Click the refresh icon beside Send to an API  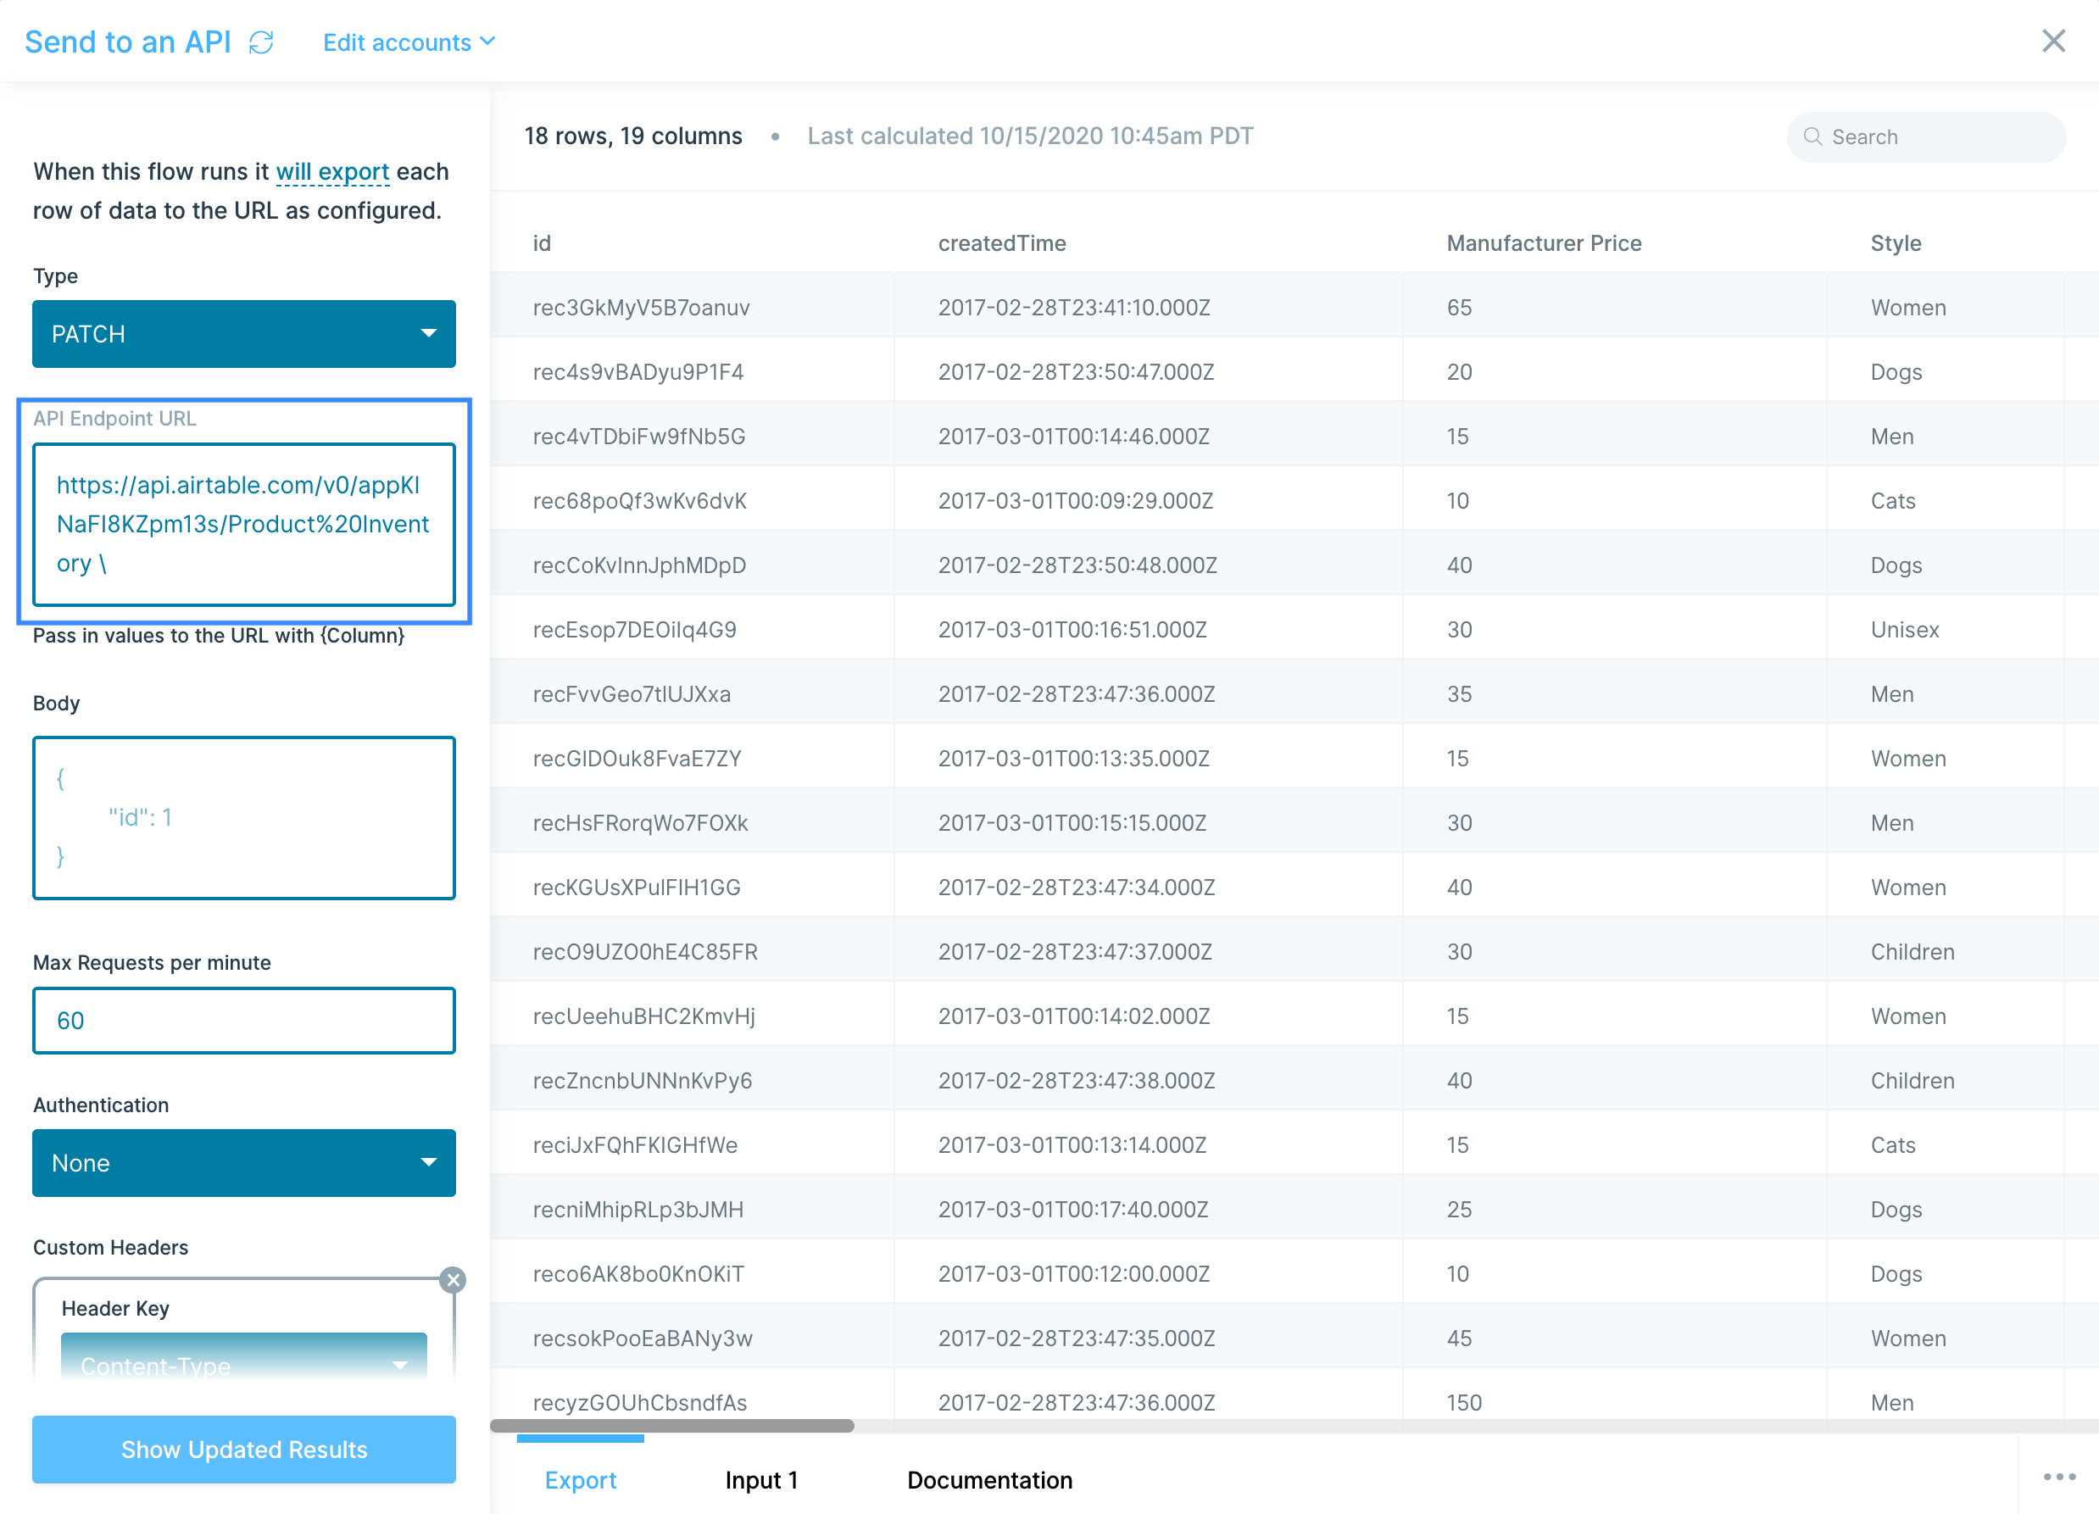pyautogui.click(x=262, y=42)
